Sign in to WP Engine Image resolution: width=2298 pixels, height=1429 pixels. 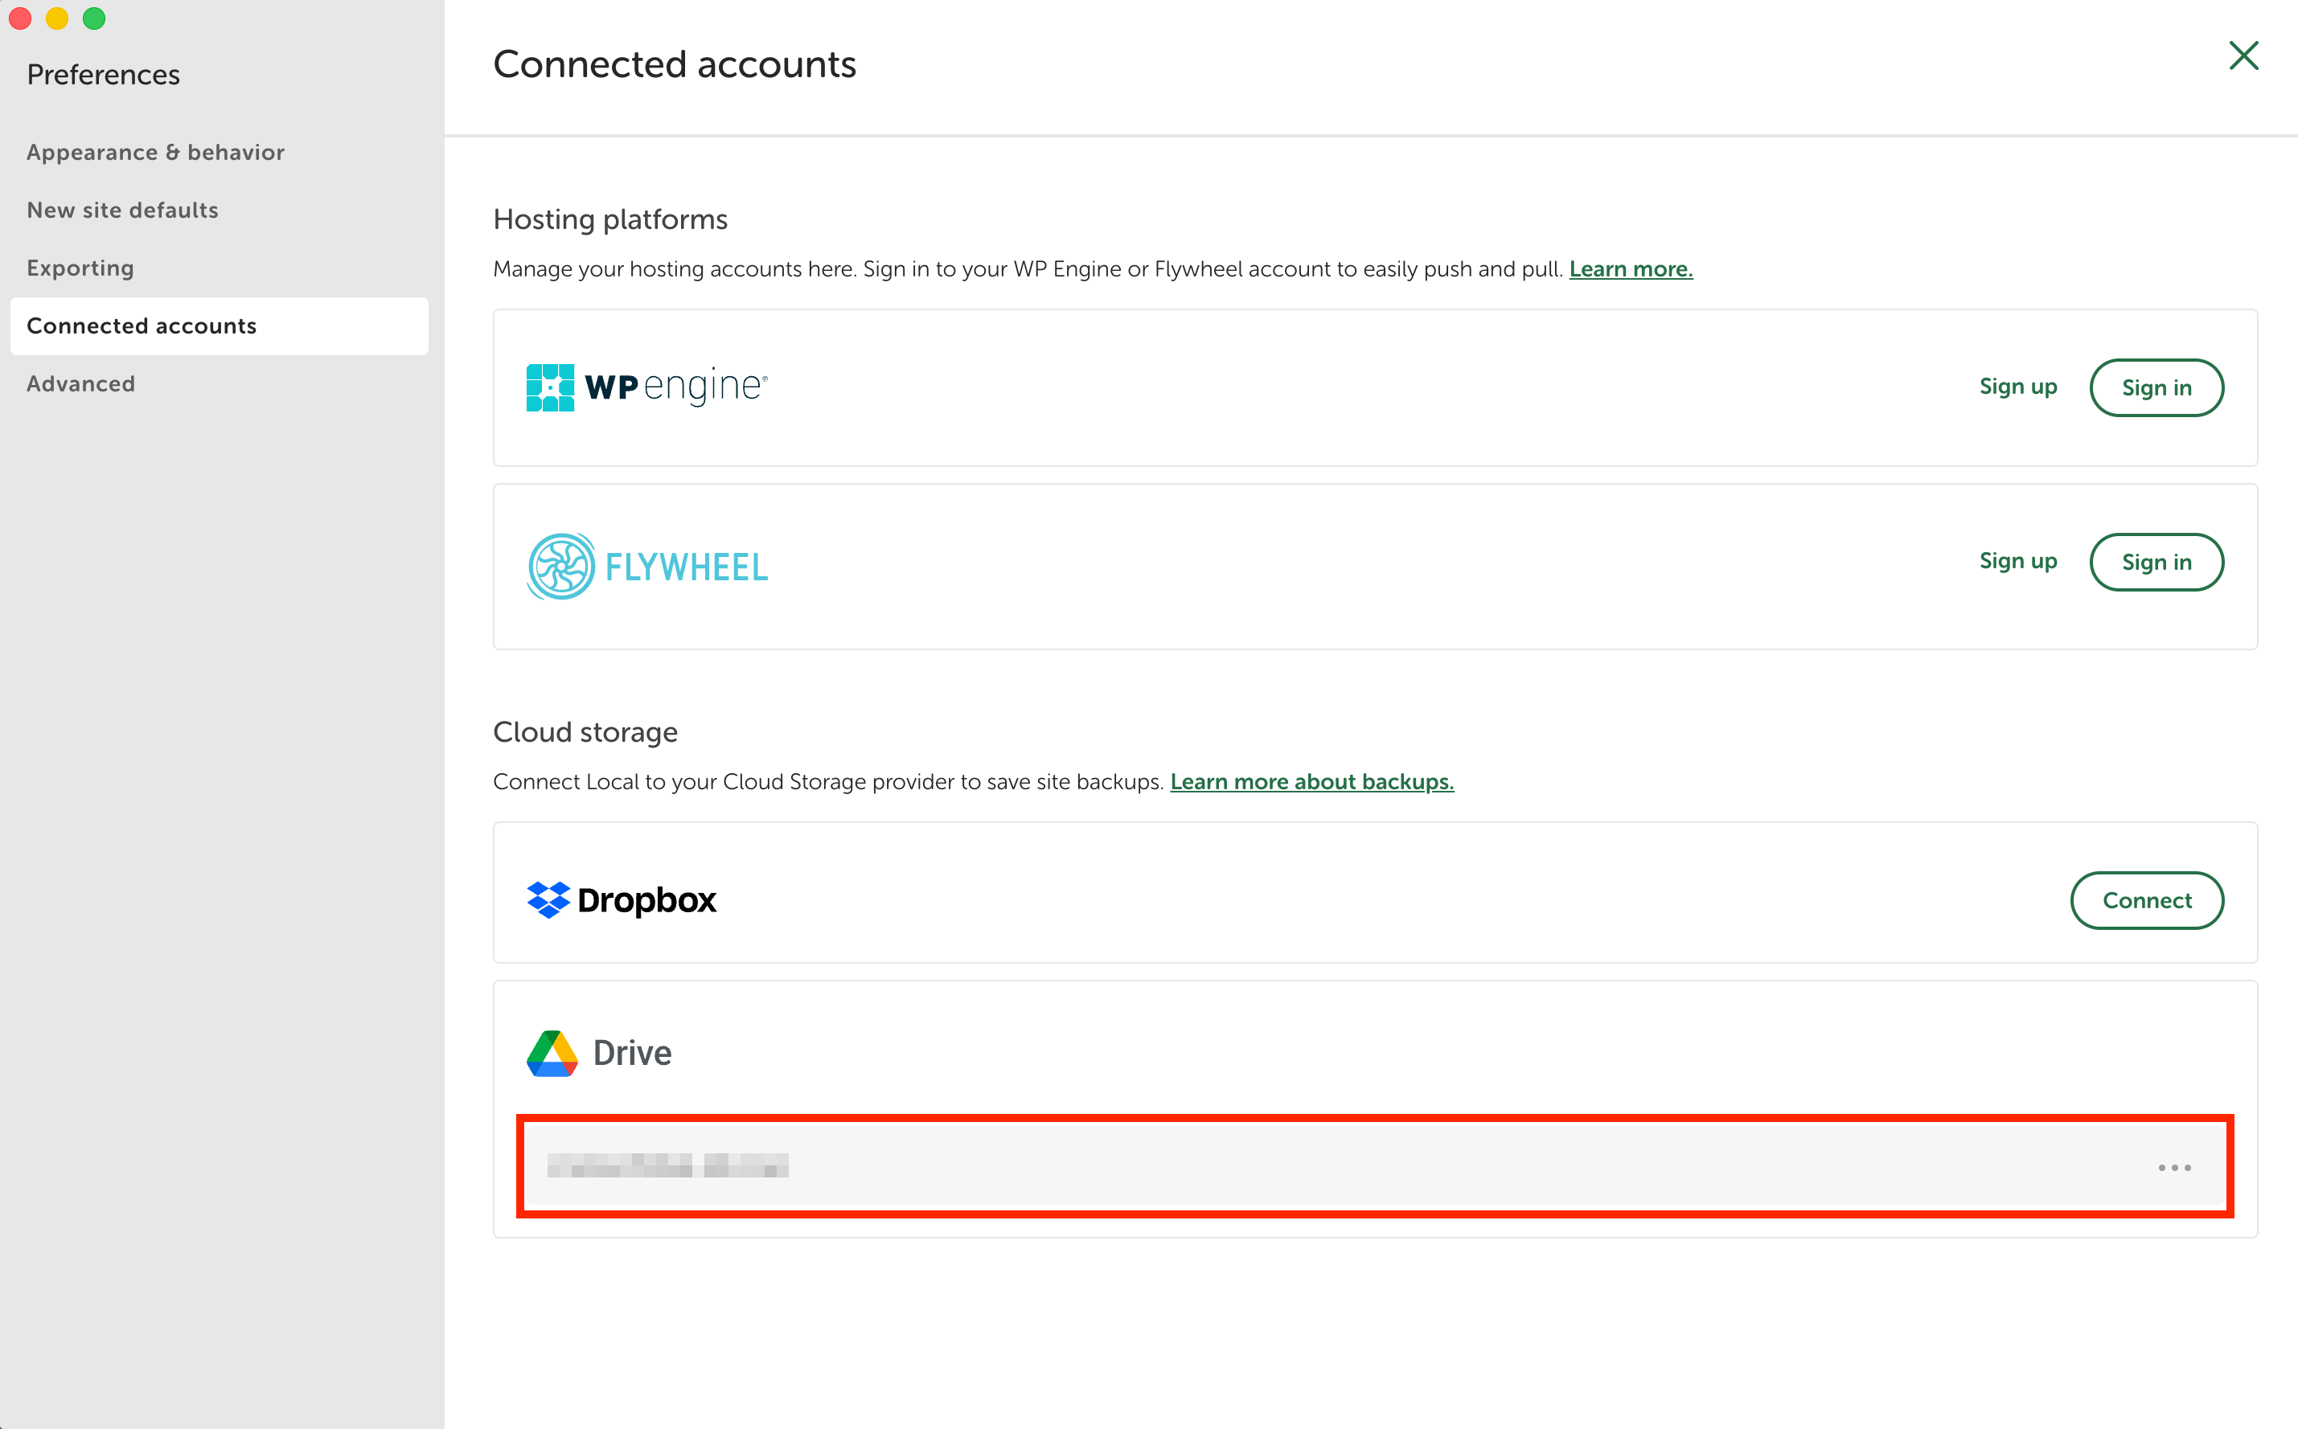(2156, 387)
